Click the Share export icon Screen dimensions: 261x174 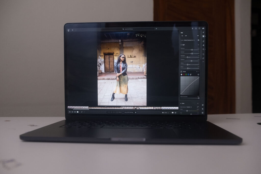[x=196, y=29]
